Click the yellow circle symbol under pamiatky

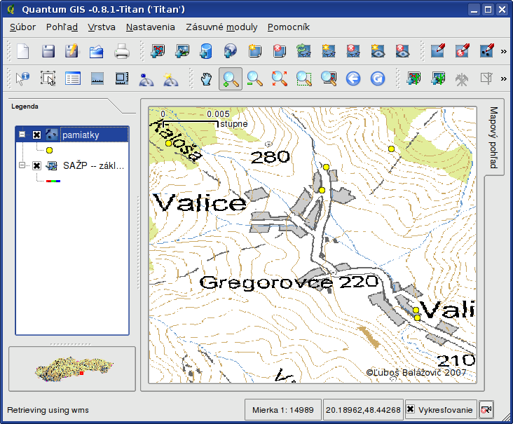pos(49,149)
